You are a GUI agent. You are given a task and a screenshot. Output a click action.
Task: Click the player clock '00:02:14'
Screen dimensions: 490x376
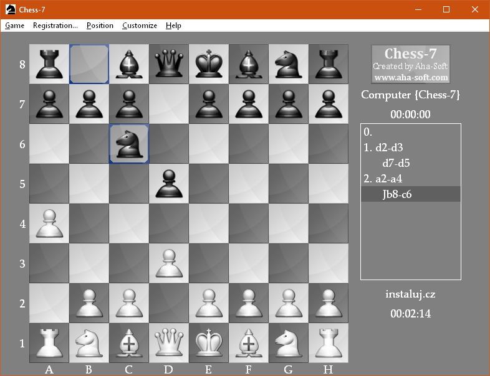(x=410, y=314)
